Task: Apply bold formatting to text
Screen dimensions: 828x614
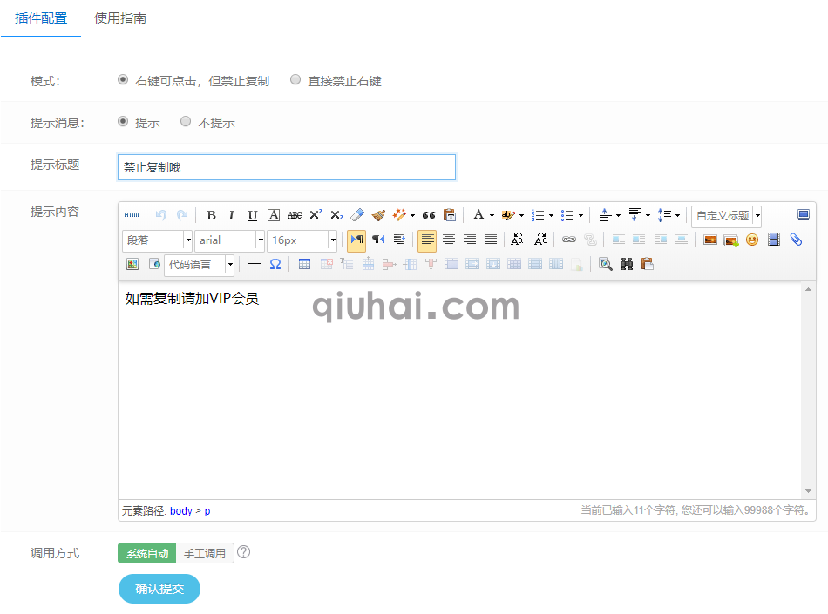Action: pos(211,215)
